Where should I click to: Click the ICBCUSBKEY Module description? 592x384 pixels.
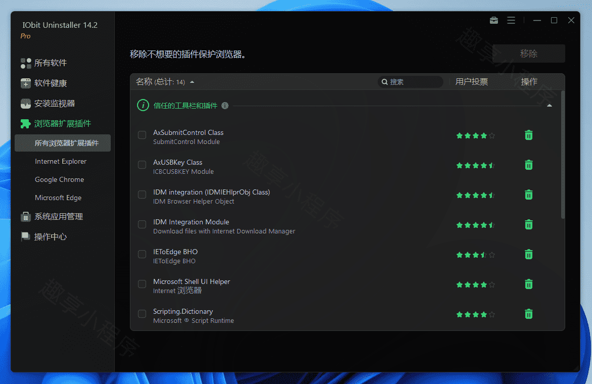click(183, 172)
